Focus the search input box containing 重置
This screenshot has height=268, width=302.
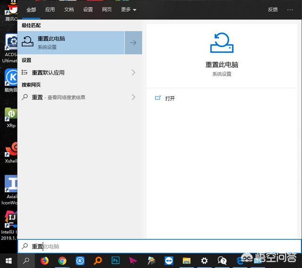159,246
